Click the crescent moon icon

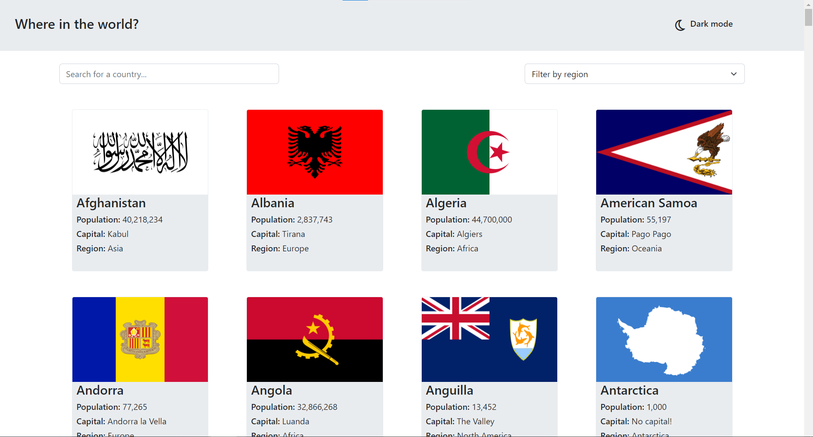pos(680,25)
